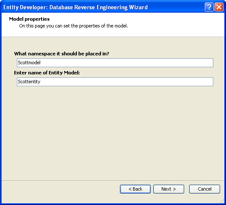Place cursor on the Scottmodel text
The height and width of the screenshot is (205, 226).
[29, 63]
